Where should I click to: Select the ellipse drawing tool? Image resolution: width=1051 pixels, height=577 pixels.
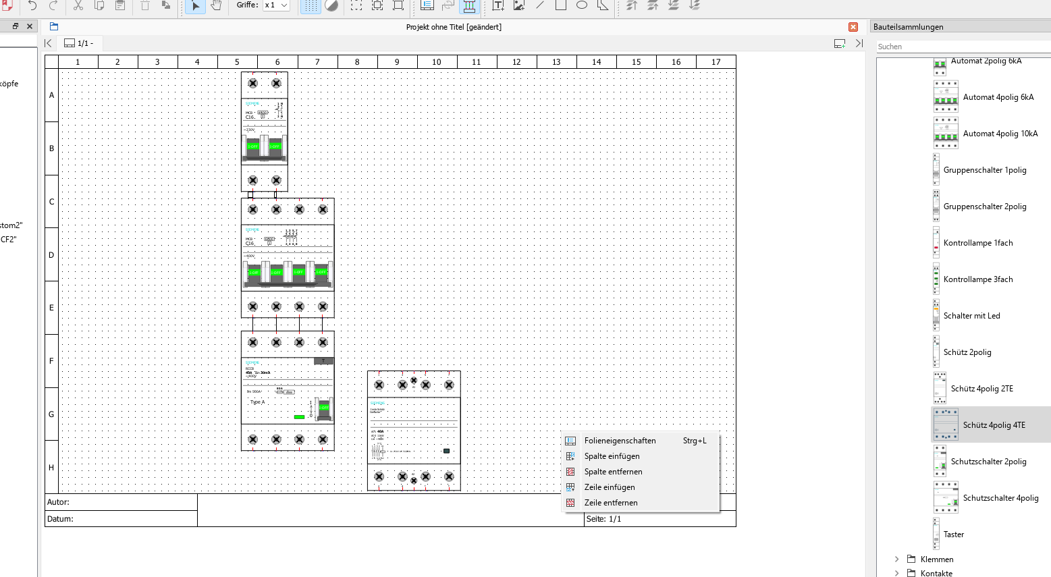(581, 5)
